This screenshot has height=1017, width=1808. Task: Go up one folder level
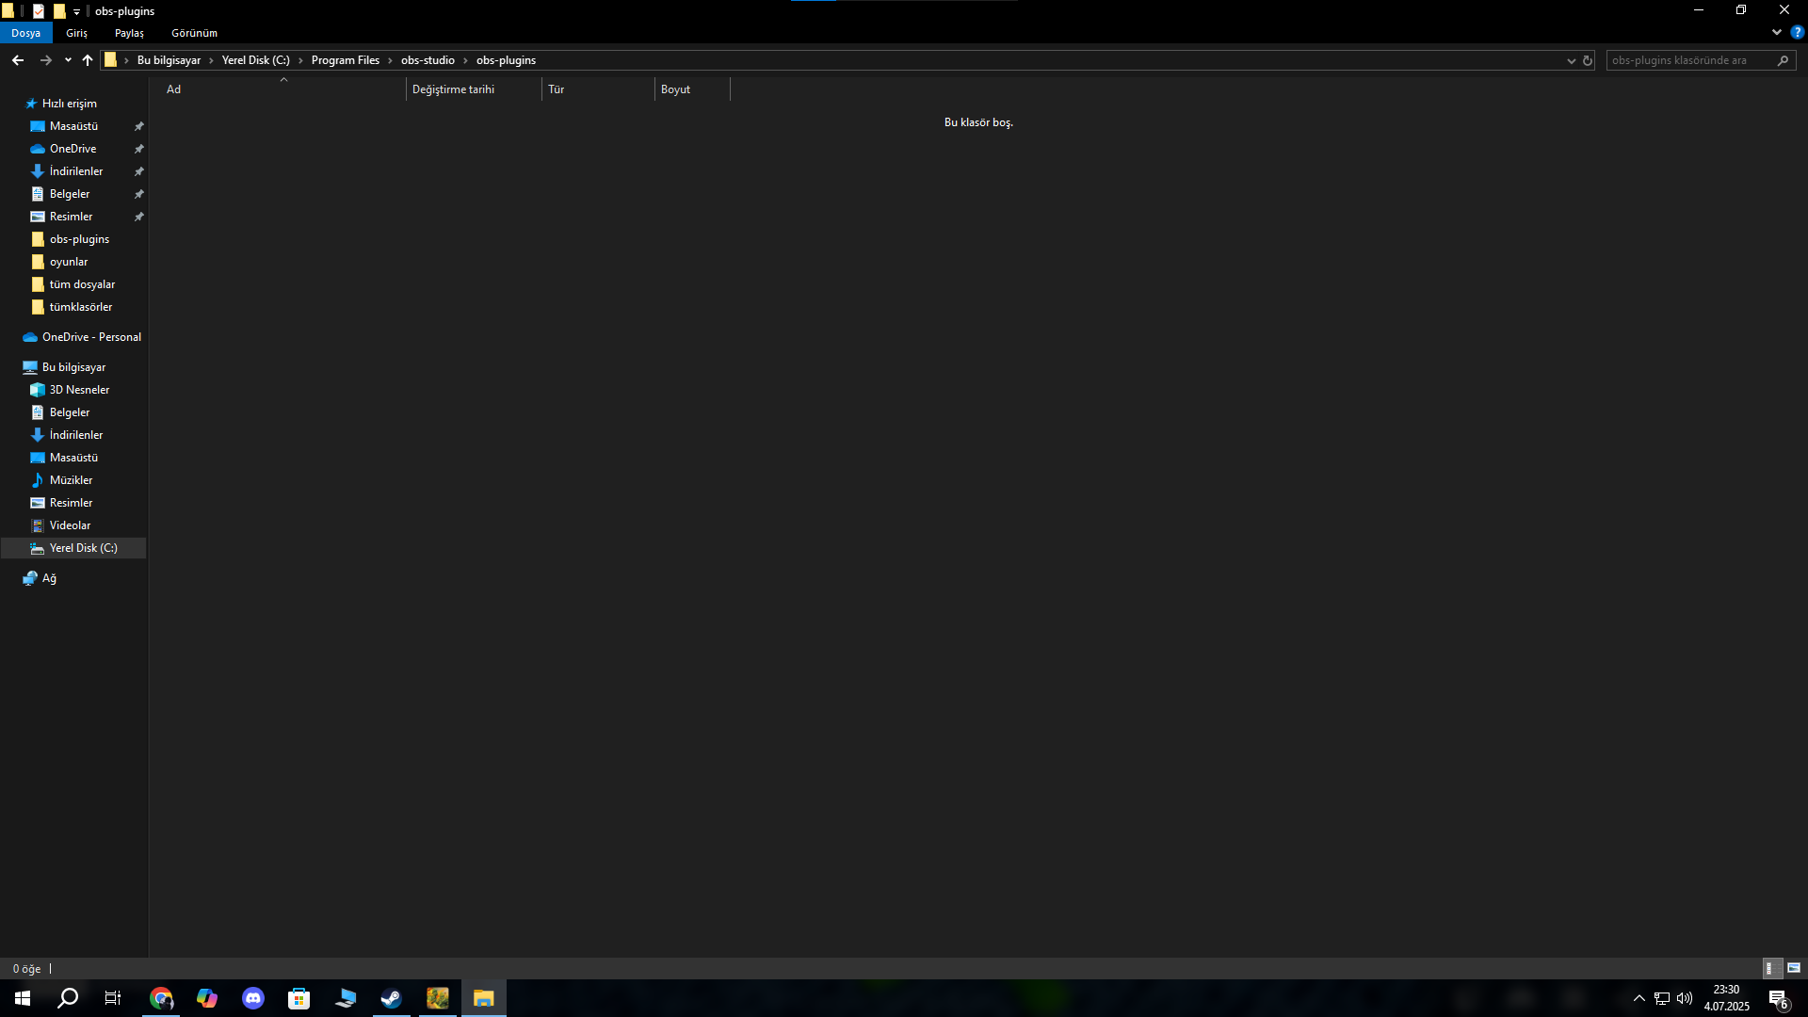pos(88,60)
